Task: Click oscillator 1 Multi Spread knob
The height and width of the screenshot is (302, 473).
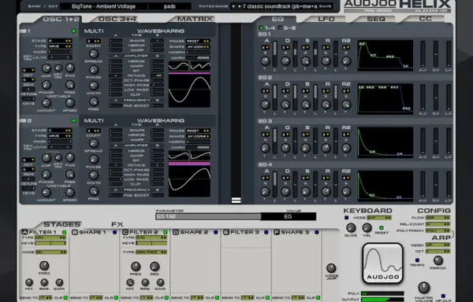Action: point(94,53)
